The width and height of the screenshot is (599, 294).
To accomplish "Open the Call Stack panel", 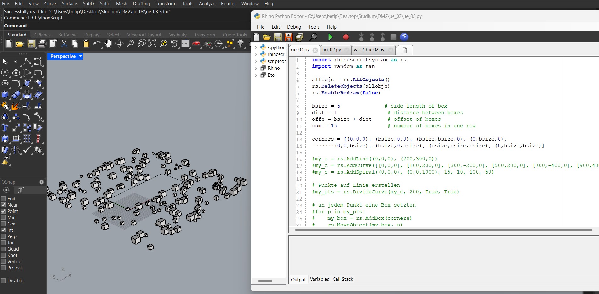I will coord(343,279).
